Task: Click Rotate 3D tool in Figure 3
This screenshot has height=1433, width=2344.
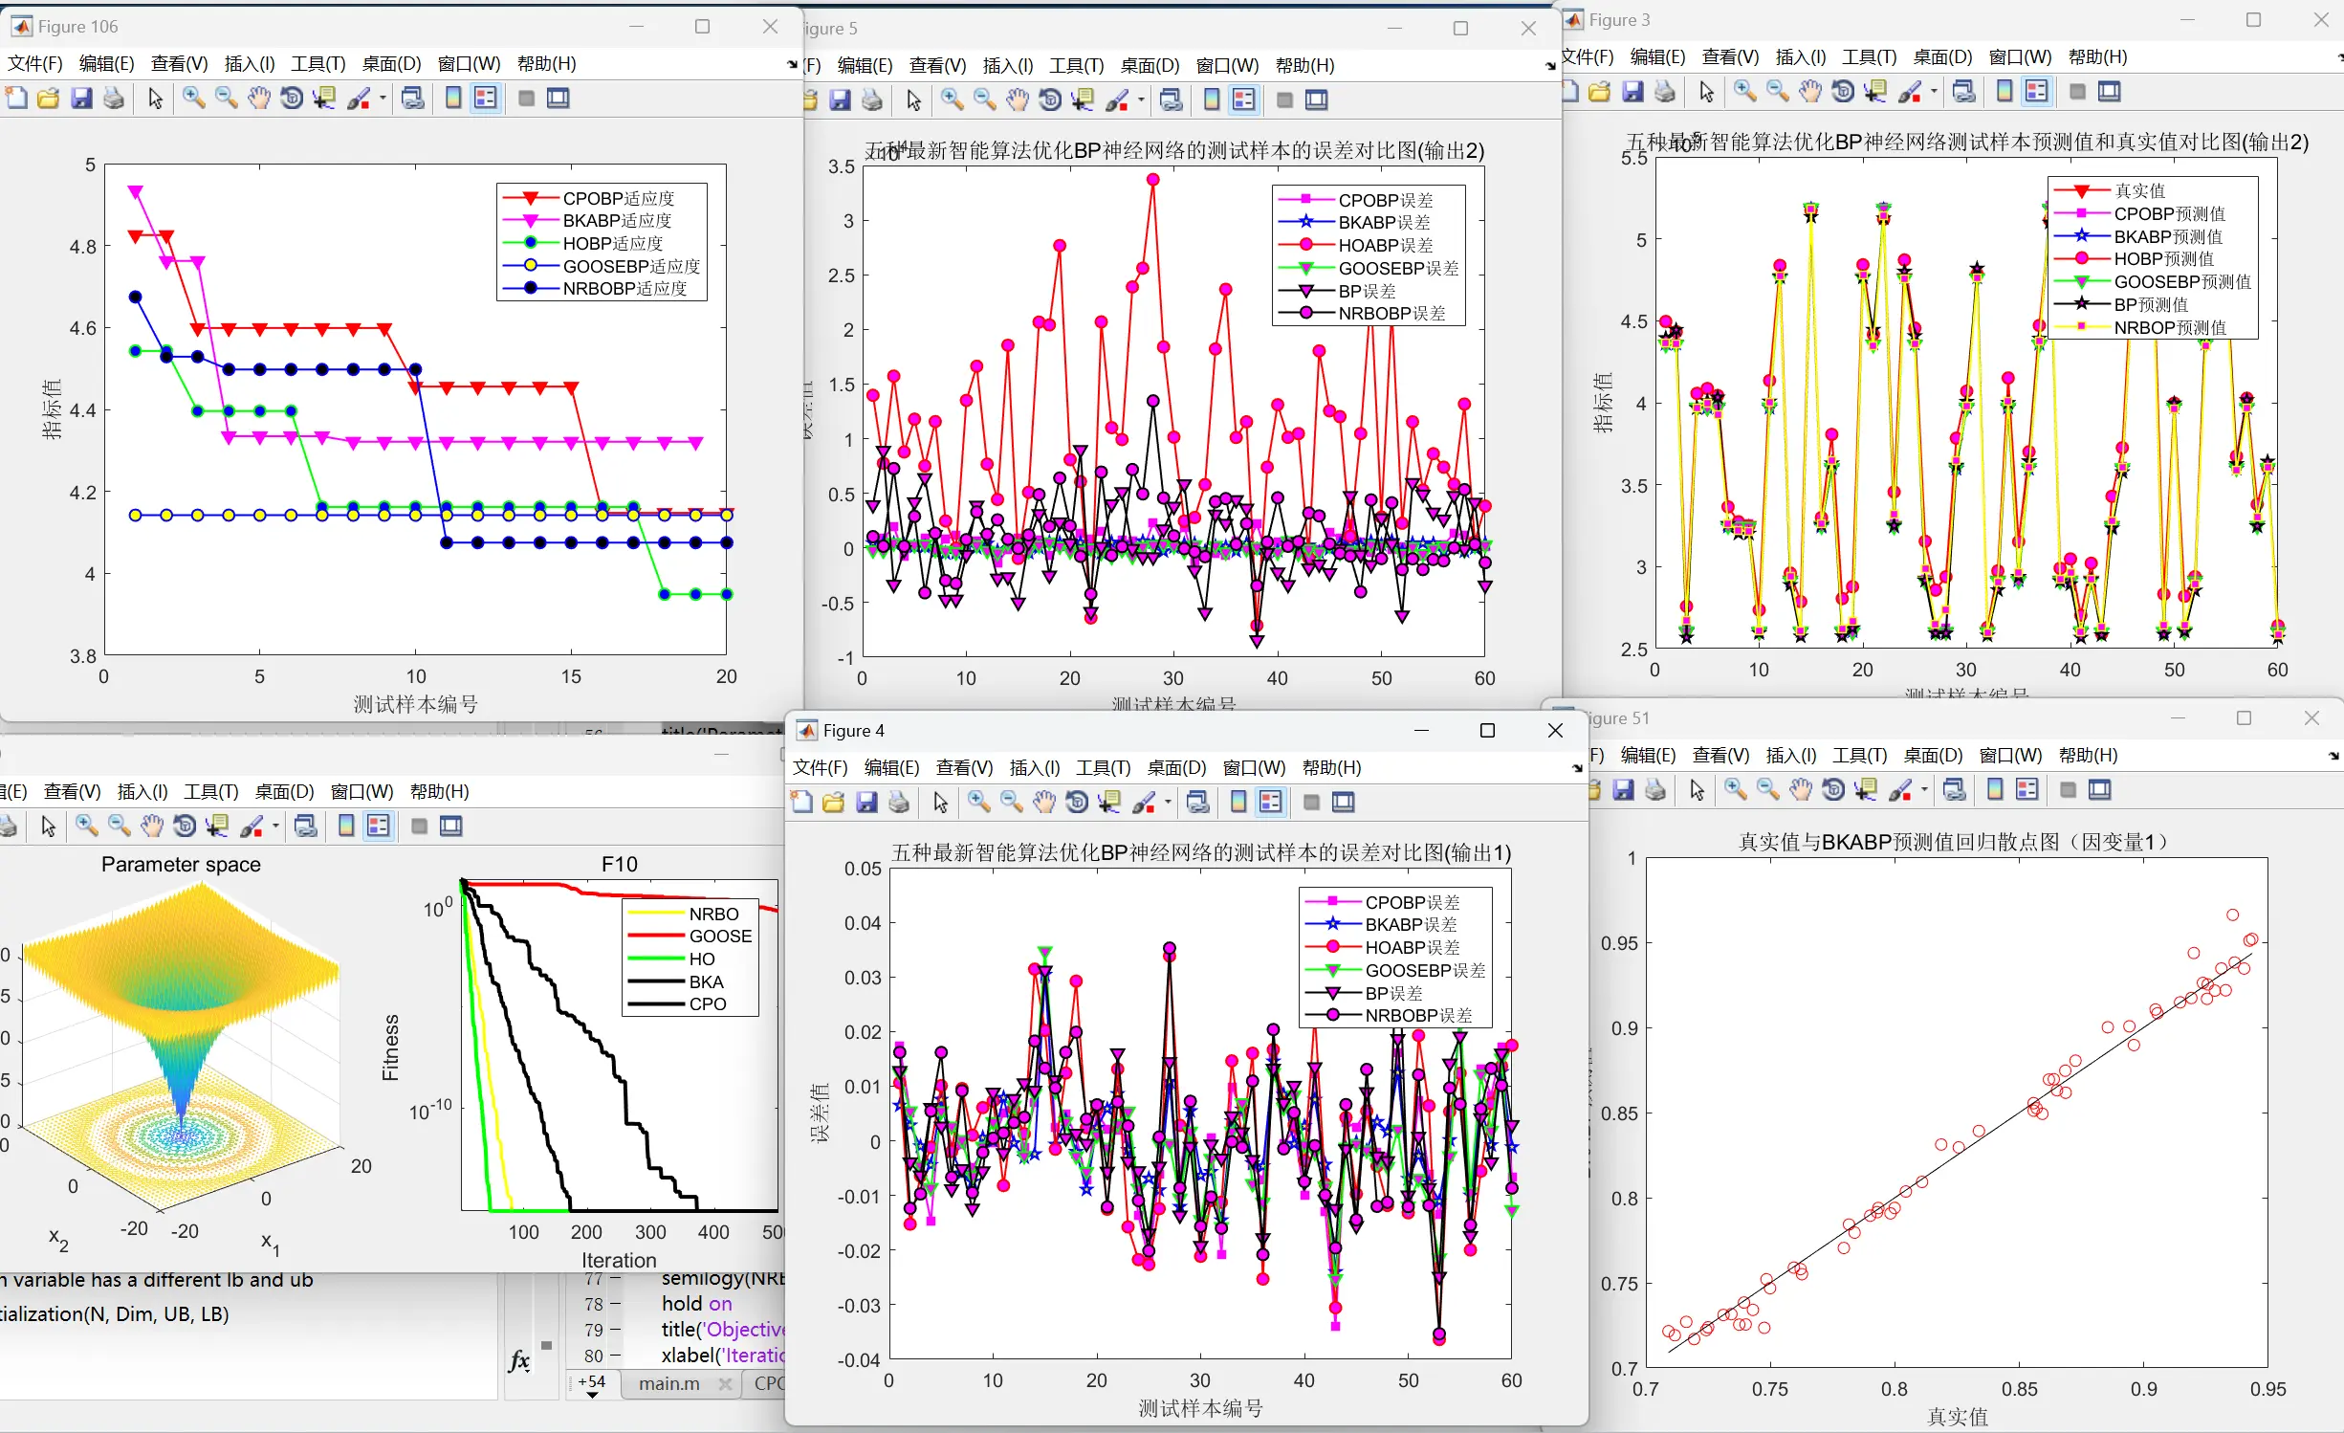Action: coord(1842,92)
